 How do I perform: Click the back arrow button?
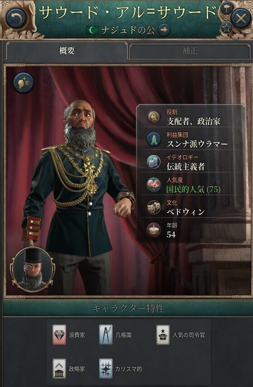pyautogui.click(x=17, y=18)
